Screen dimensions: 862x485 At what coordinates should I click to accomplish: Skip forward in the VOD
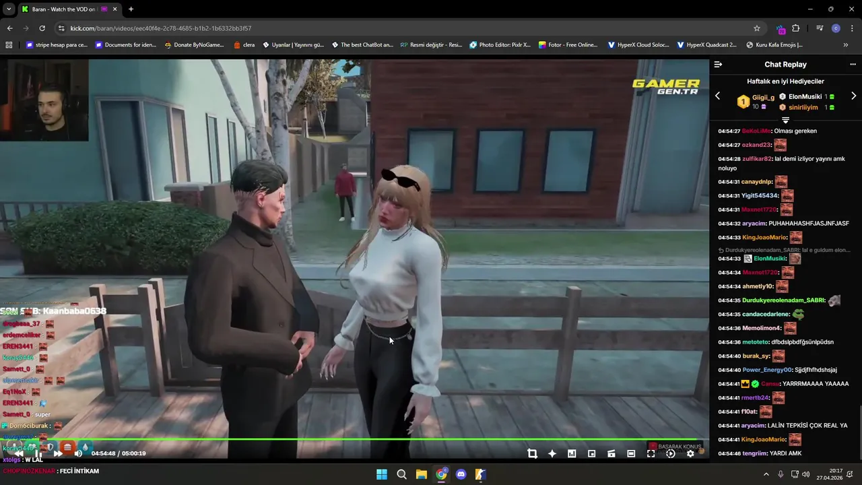(x=58, y=453)
